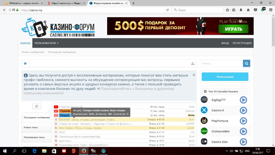Open Ставки на спорт topic

[x=96, y=124]
